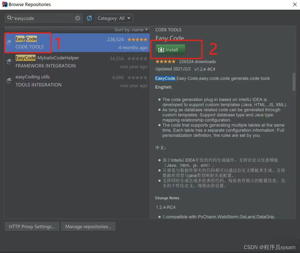Open search options via magnifier dropdown arrow
The width and height of the screenshot is (300, 253).
click(x=12, y=18)
